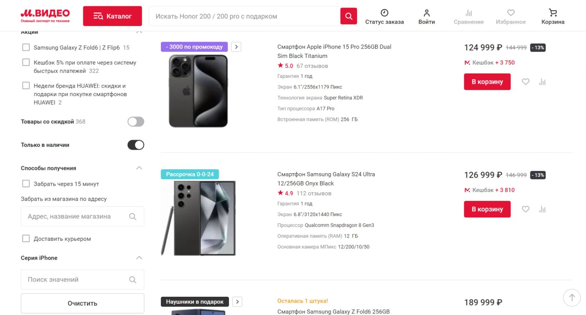586x315 pixels.
Task: Open the order status clock icon
Action: 384,13
